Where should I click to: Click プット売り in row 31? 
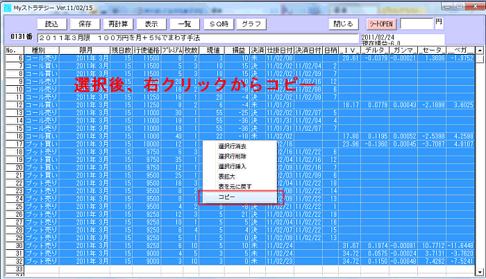pos(41,253)
